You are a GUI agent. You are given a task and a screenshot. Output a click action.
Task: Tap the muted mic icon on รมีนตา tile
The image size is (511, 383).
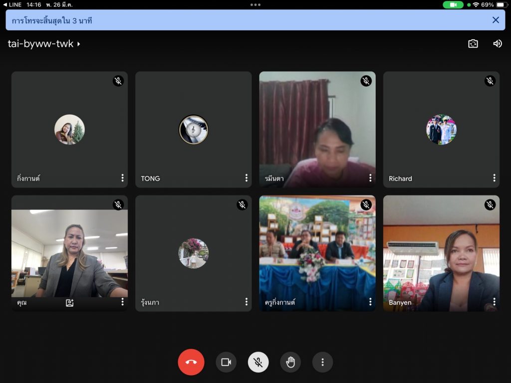click(x=366, y=81)
